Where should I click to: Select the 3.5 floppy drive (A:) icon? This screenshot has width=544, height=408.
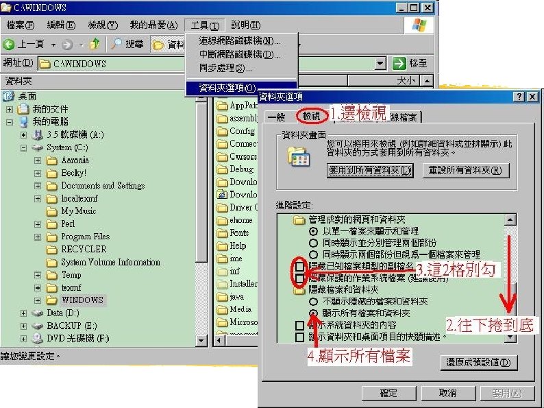click(x=38, y=134)
